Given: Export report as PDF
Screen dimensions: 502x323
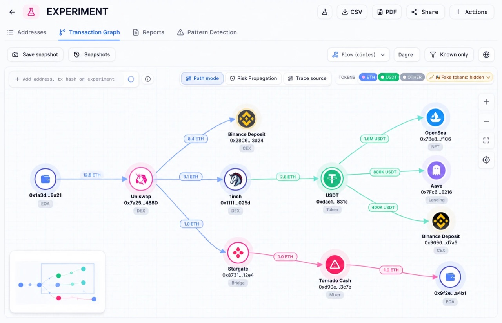Looking at the screenshot, I should click(387, 12).
